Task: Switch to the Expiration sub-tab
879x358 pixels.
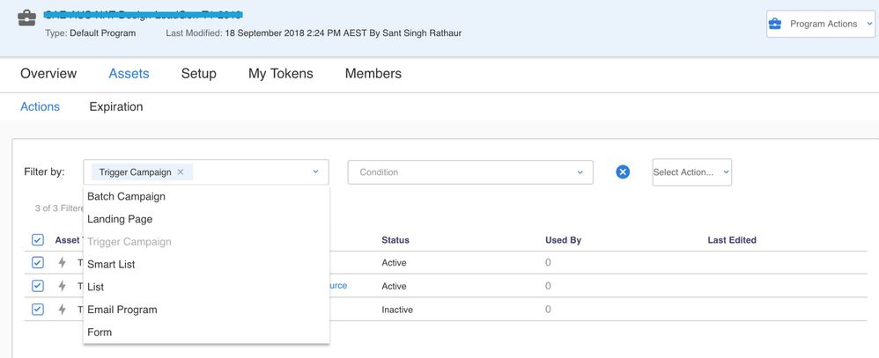Action: click(x=115, y=106)
